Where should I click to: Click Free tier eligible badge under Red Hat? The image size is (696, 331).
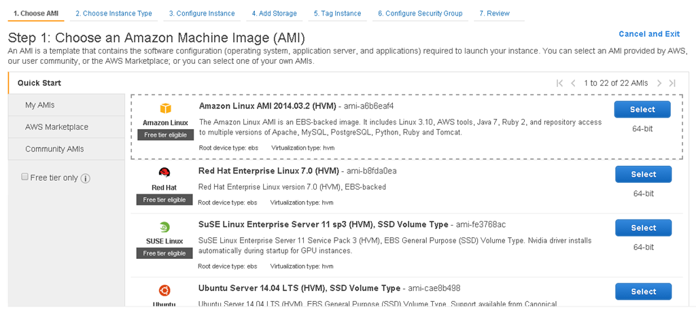(164, 200)
